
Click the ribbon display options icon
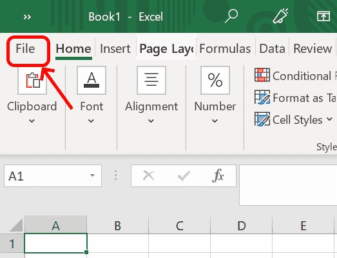pos(323,16)
